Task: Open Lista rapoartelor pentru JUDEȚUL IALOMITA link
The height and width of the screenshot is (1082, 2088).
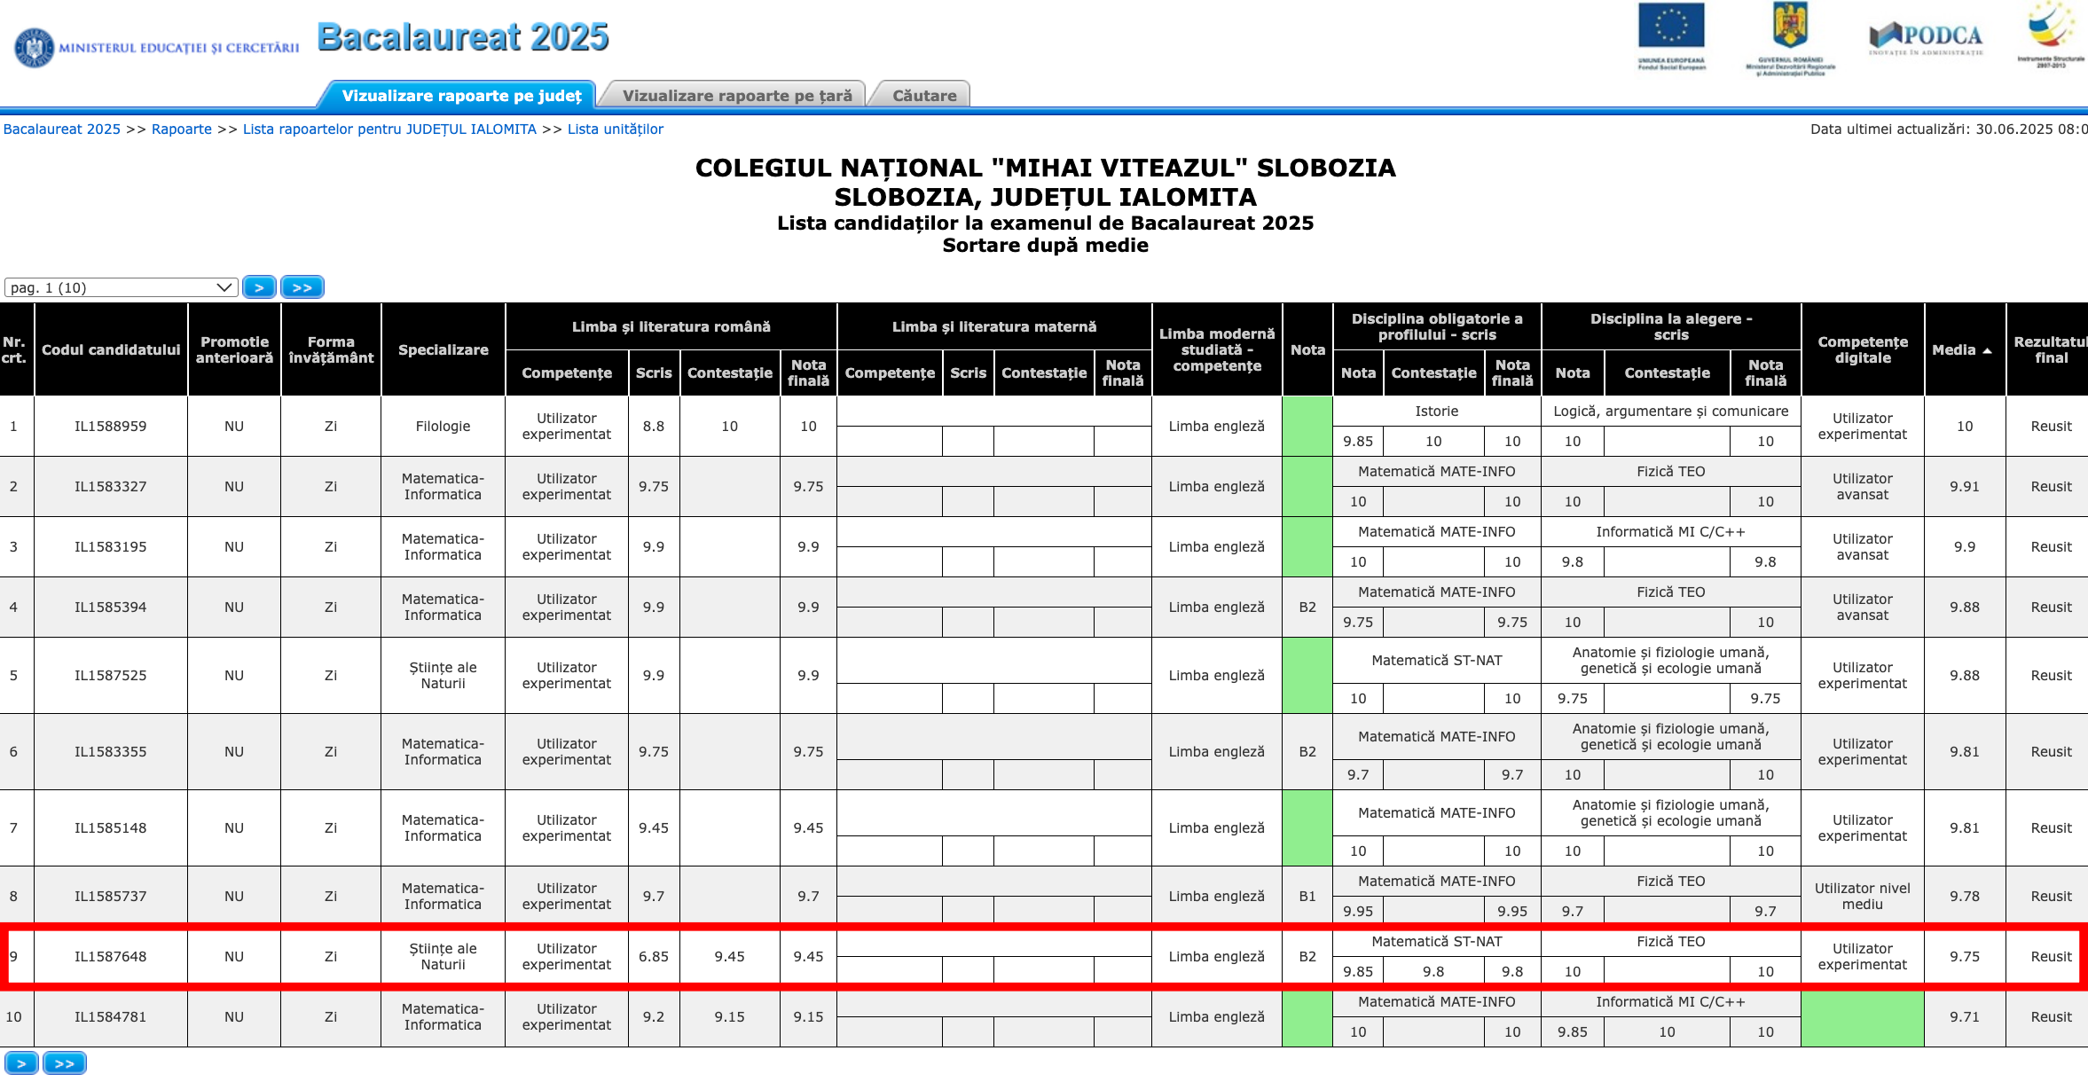Action: click(389, 129)
